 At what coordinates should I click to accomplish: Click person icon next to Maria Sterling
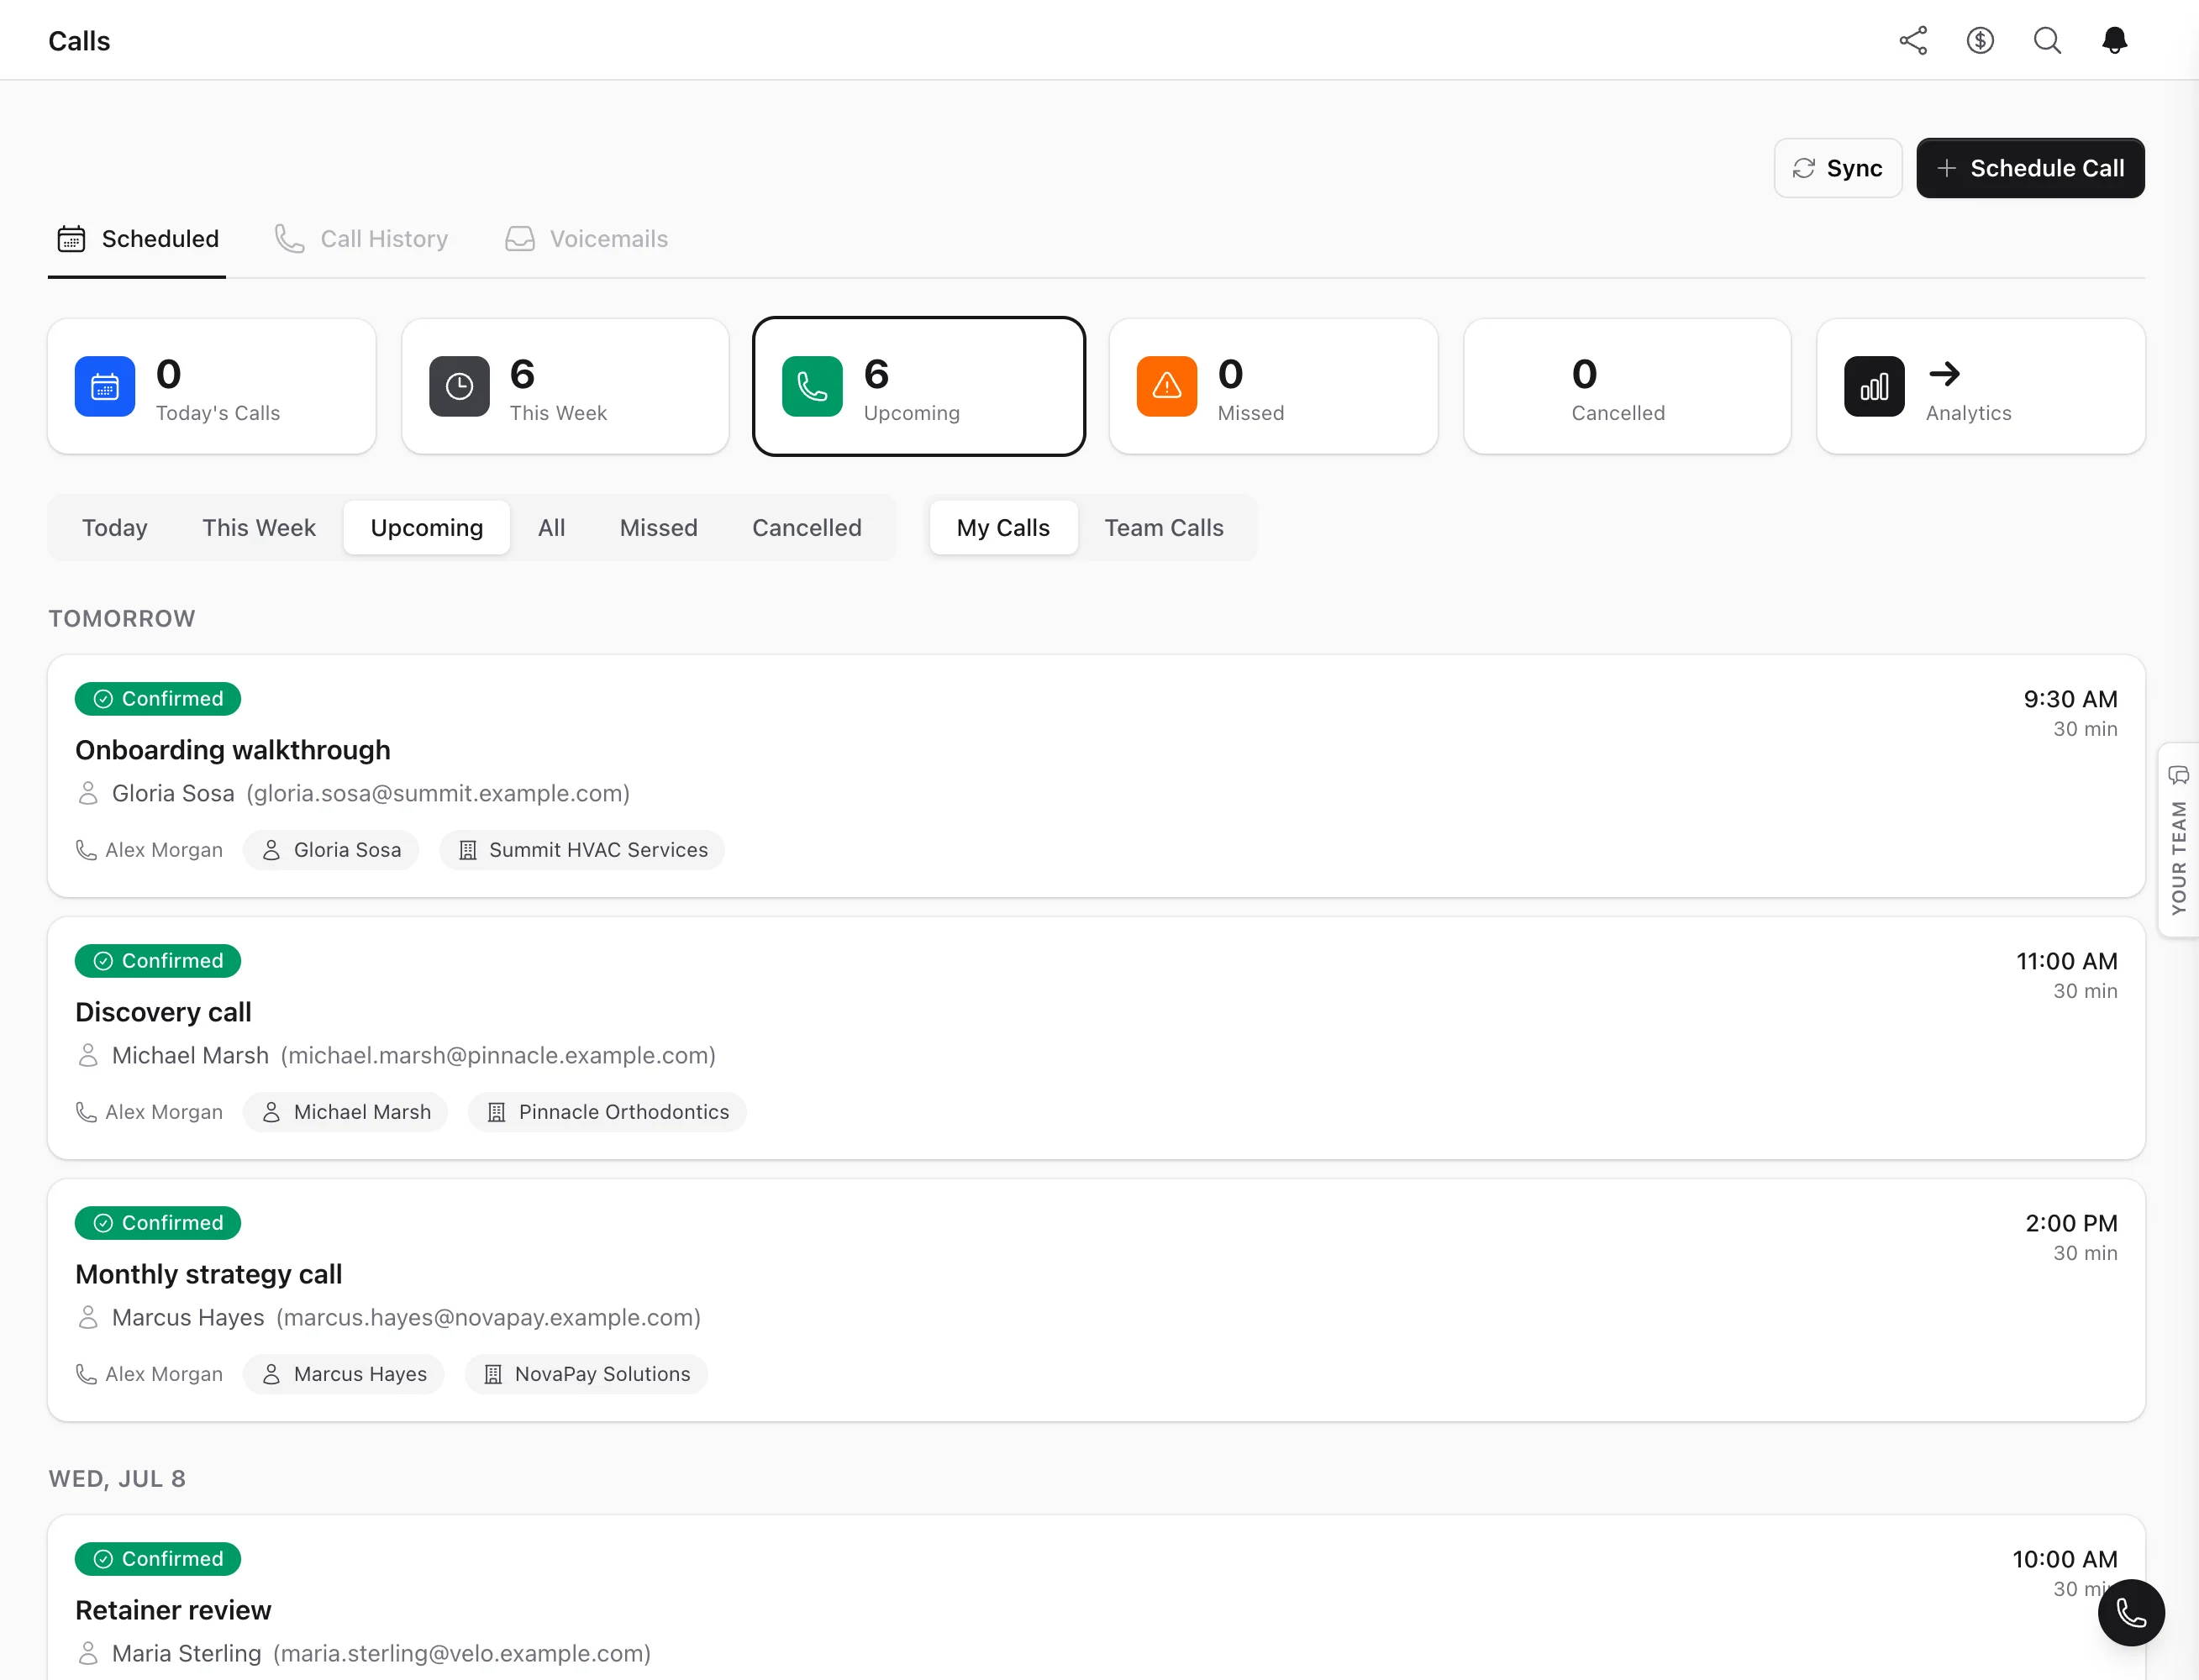coord(88,1654)
